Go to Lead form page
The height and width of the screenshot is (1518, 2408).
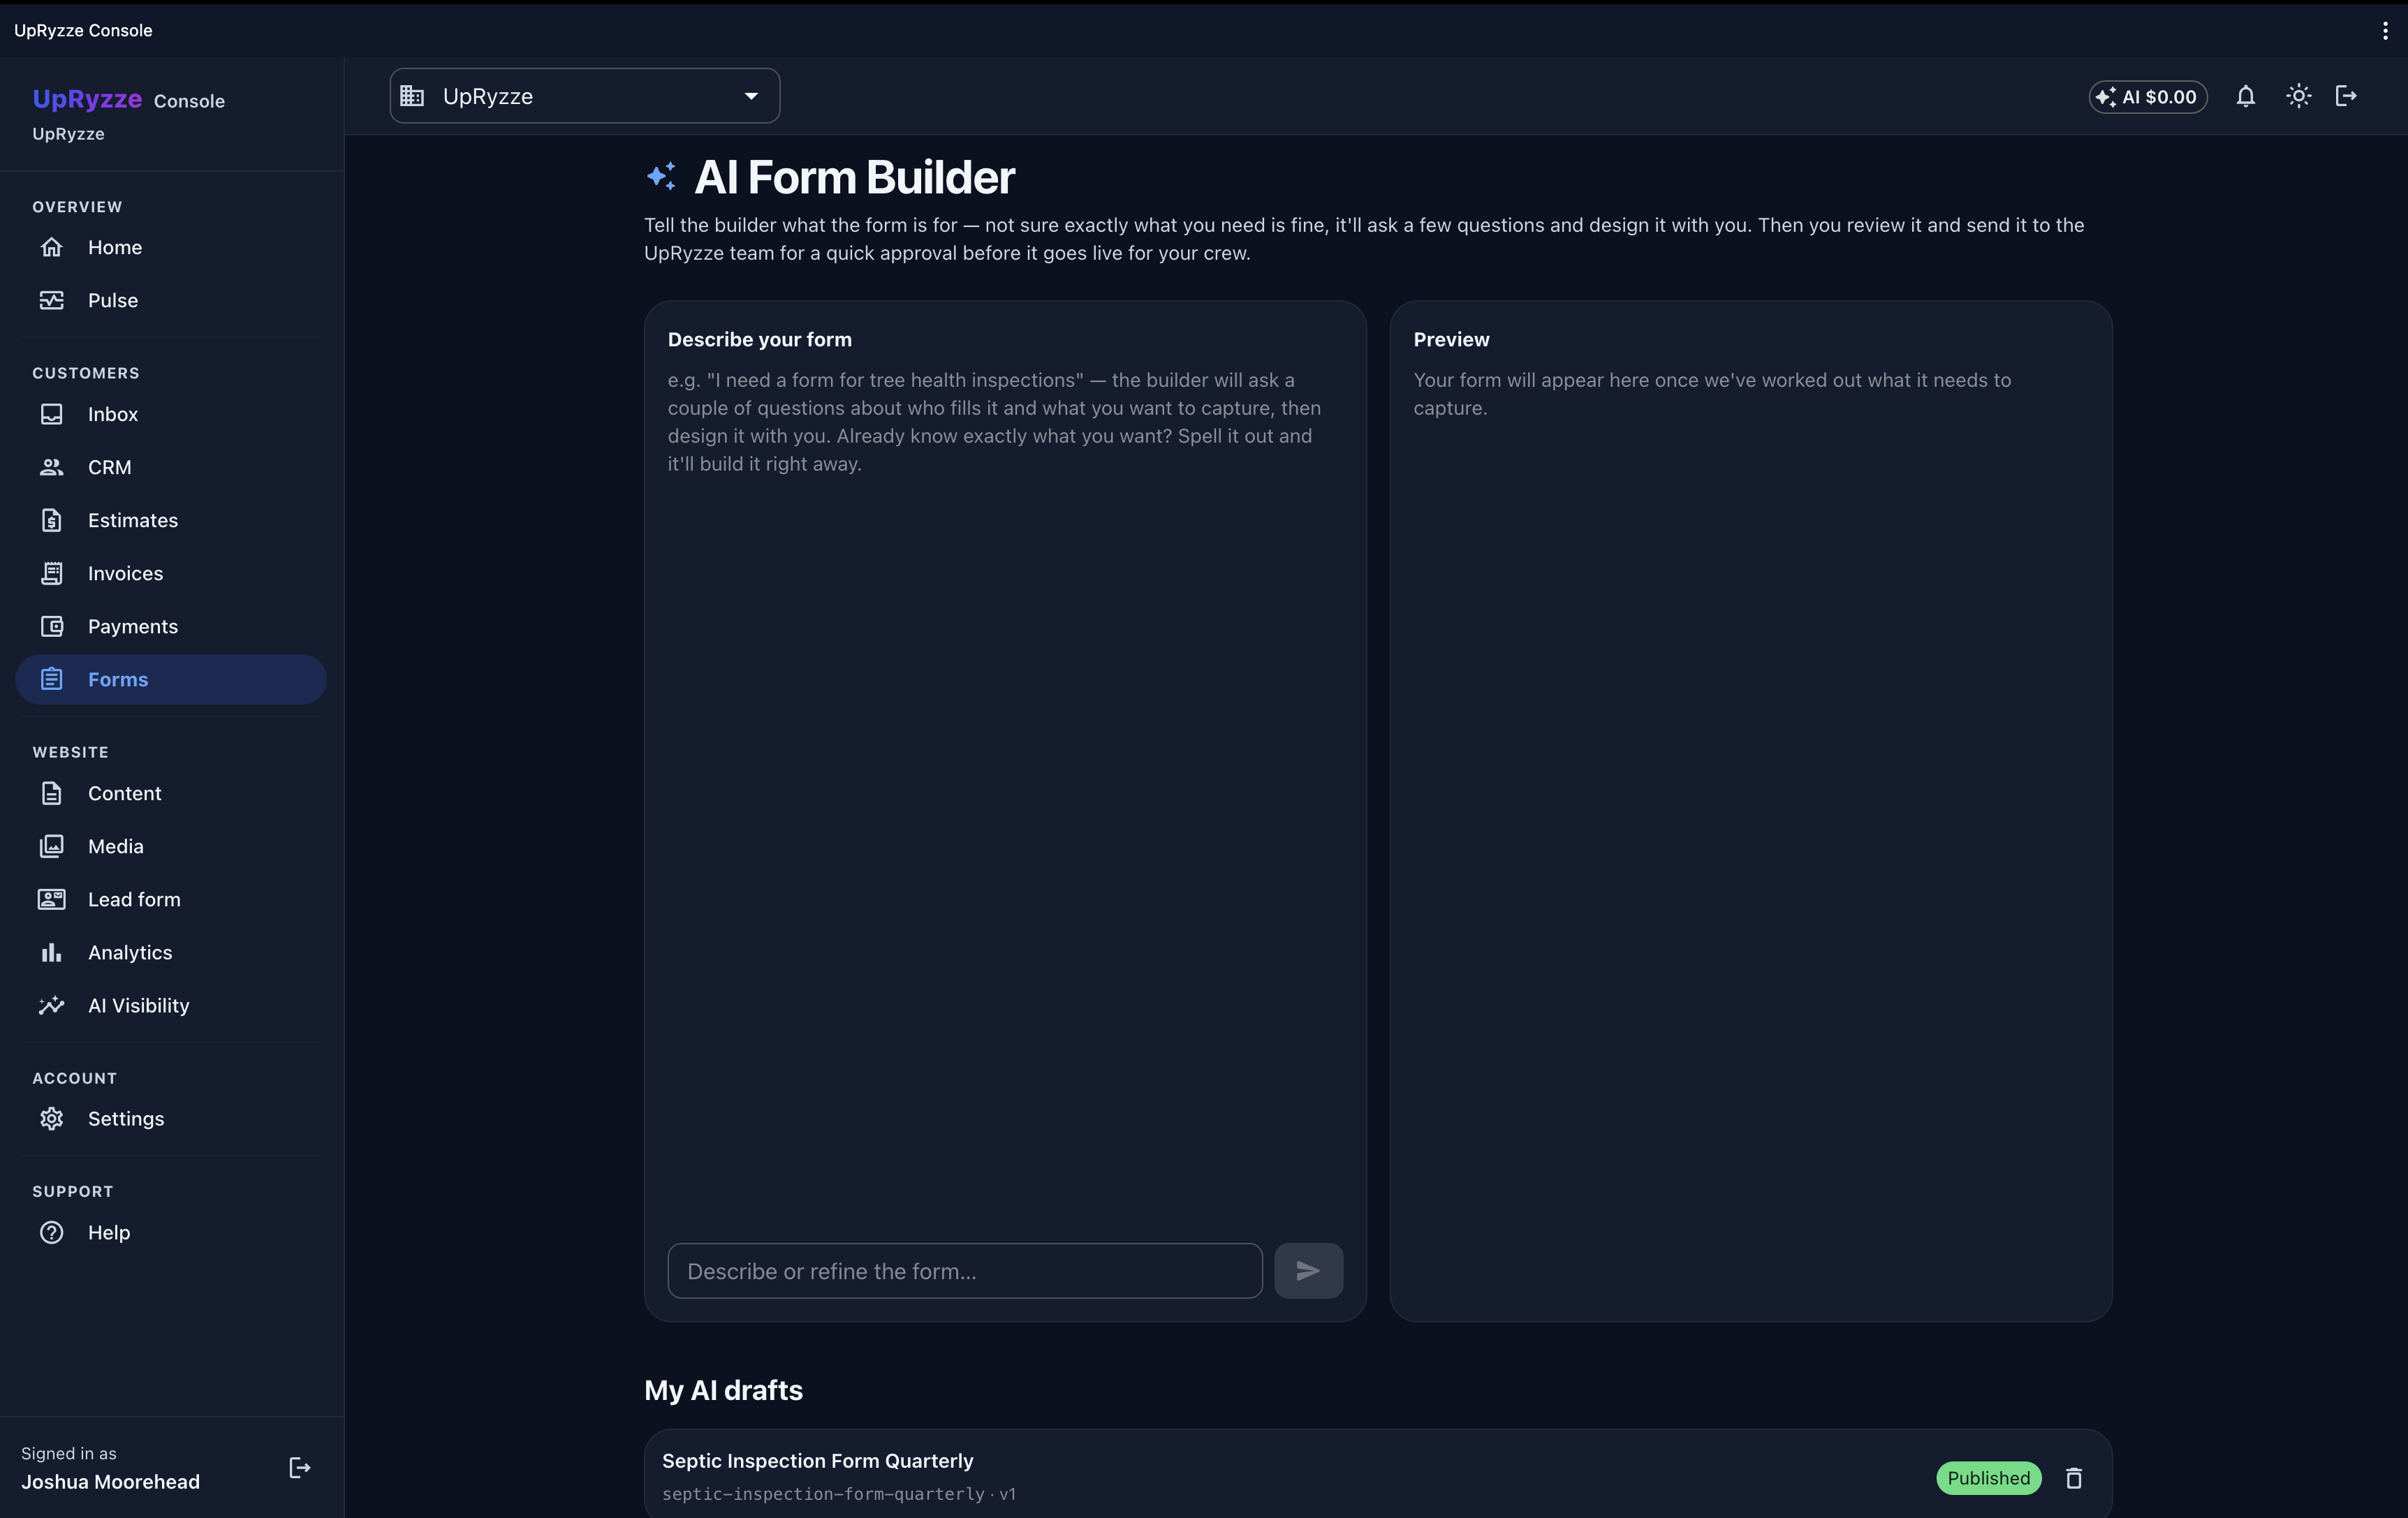(171, 899)
